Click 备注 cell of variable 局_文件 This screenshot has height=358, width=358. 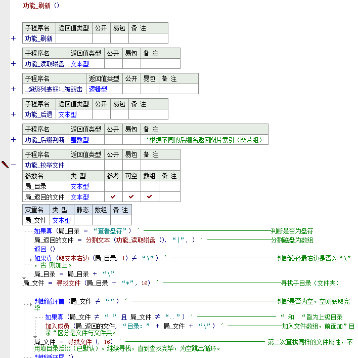(121, 220)
